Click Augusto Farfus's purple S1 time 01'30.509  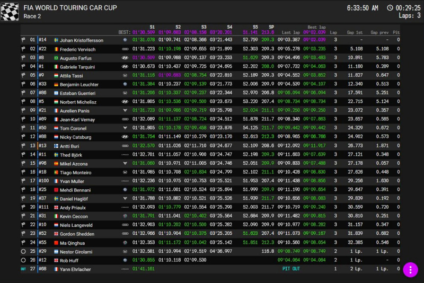tap(144, 58)
